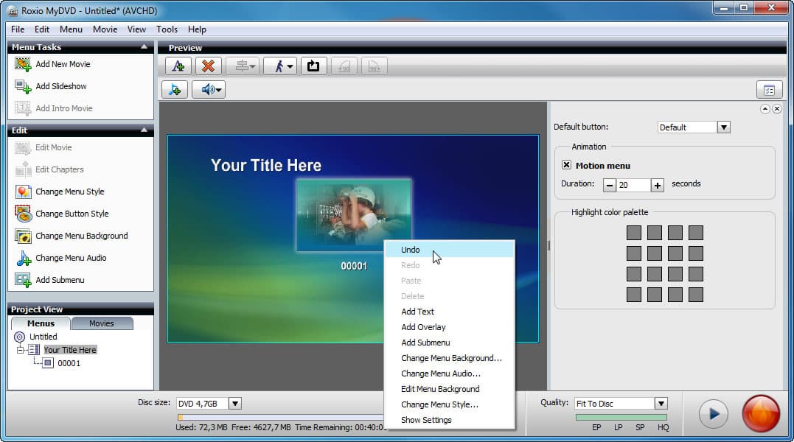Click Add New Movie task icon

[24, 64]
